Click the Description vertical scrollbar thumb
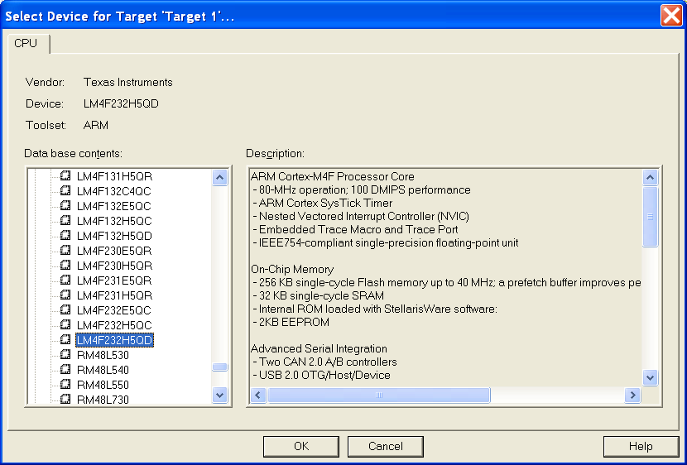The height and width of the screenshot is (465, 687). (x=650, y=216)
